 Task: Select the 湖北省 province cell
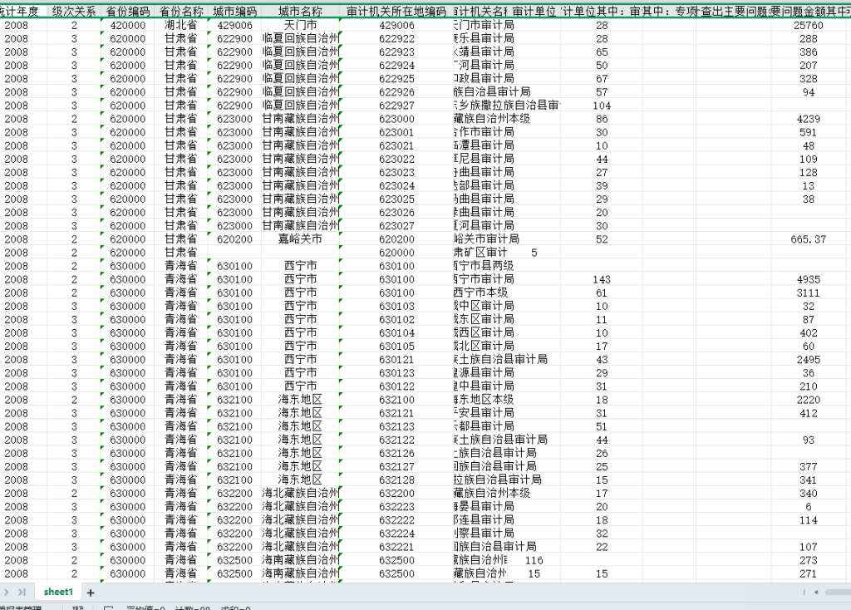(x=181, y=26)
